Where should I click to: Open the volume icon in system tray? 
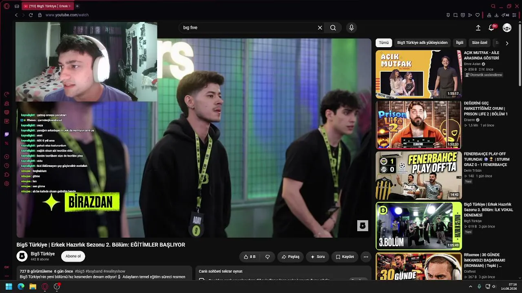pos(494,286)
